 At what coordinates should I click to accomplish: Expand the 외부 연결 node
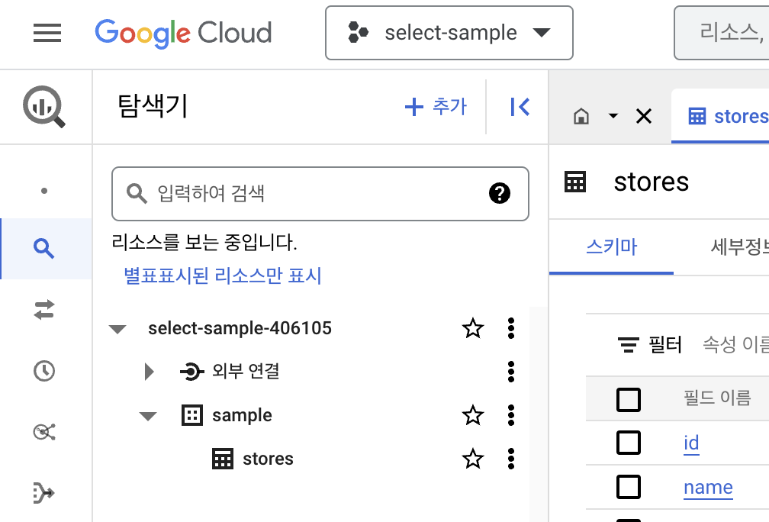(x=149, y=372)
